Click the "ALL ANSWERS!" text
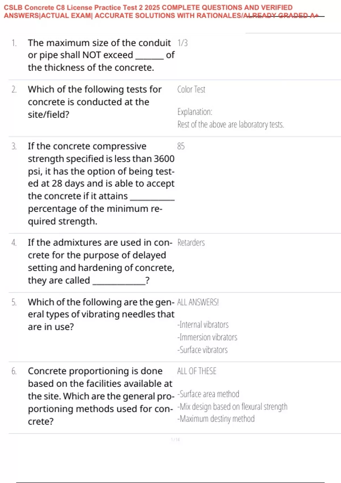Viewport: 341px width, 483px height. point(198,302)
